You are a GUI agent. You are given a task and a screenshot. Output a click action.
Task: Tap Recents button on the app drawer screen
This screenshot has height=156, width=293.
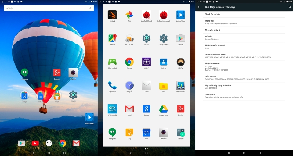click(x=162, y=153)
